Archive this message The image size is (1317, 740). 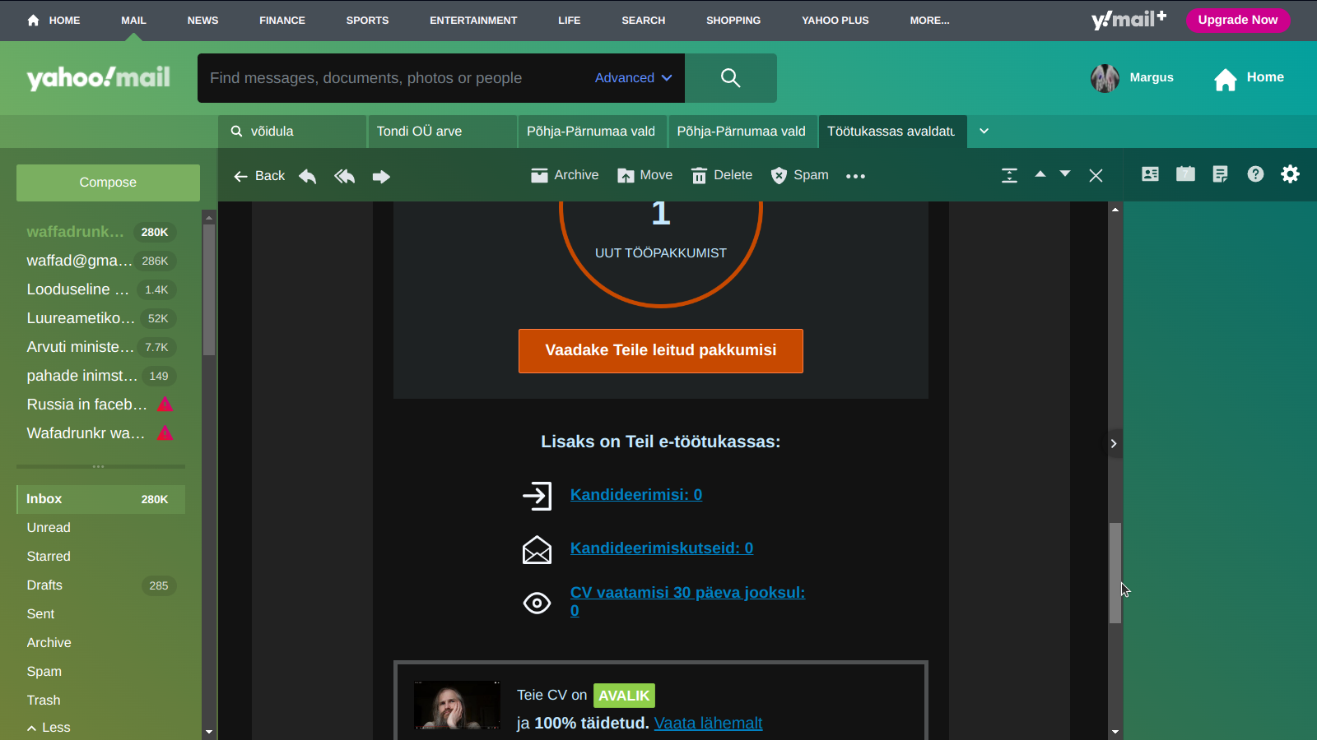(x=565, y=175)
